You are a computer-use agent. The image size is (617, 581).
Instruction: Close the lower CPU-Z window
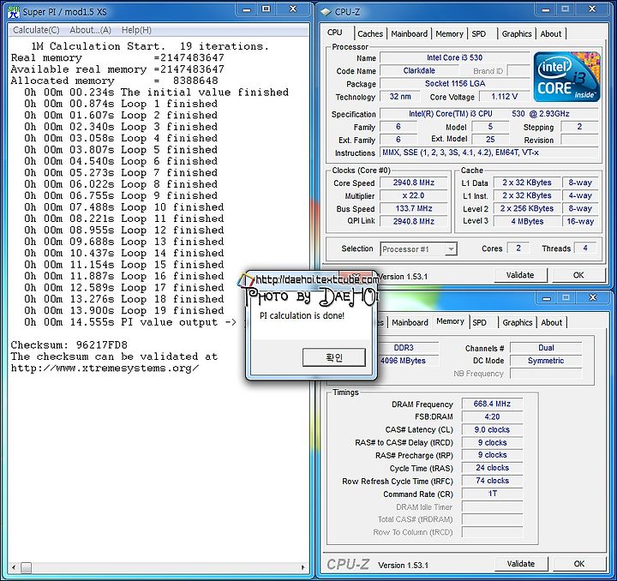[x=593, y=298]
